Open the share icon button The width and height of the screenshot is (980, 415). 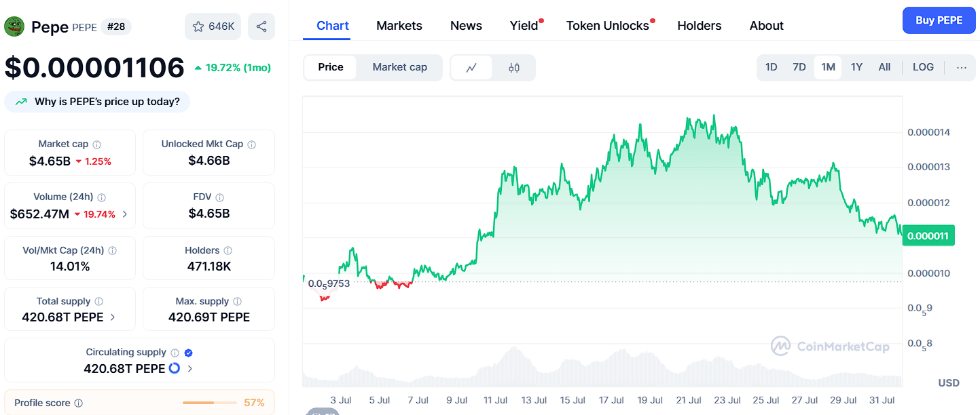261,26
